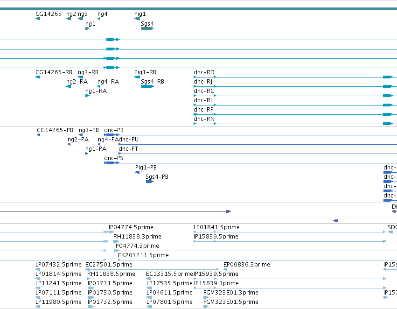Select transcript dnc-RP
This screenshot has height=309, width=397.
click(x=203, y=110)
